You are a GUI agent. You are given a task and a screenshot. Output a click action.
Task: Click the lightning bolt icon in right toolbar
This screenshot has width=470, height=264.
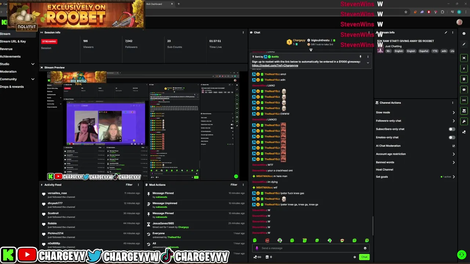pos(464,69)
